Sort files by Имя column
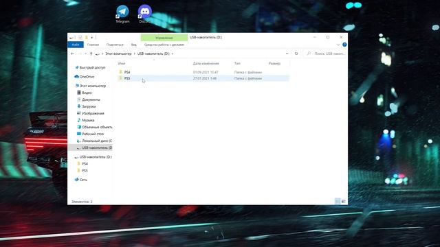The width and height of the screenshot is (440, 247). [x=122, y=64]
